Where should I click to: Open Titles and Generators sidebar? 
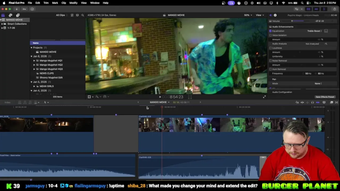[18, 15]
